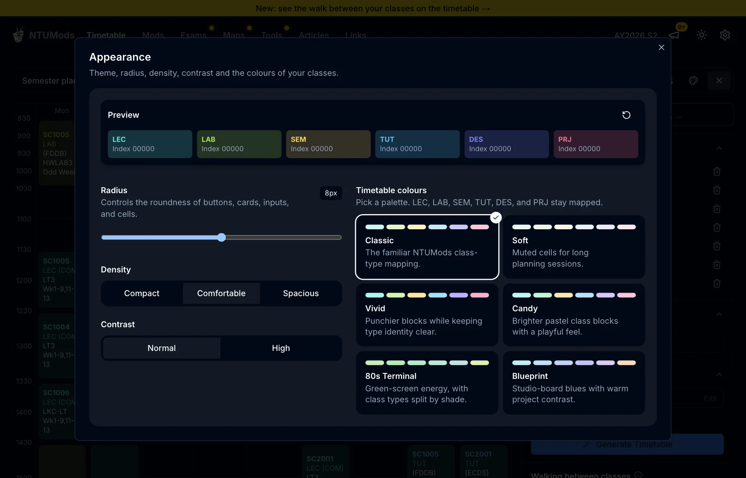
Task: Toggle light mode with the sun icon
Action: [702, 35]
